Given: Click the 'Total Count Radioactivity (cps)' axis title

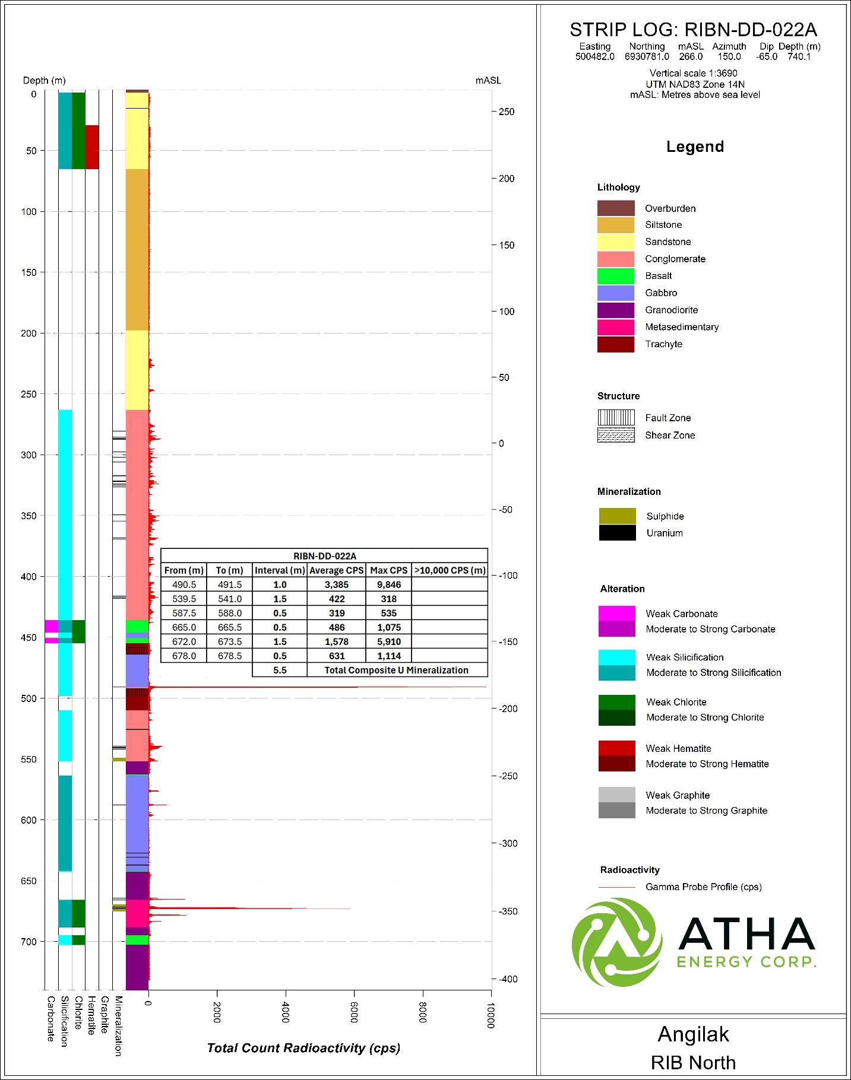Looking at the screenshot, I should 303,1048.
